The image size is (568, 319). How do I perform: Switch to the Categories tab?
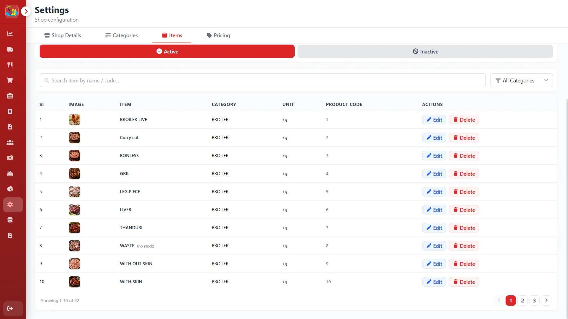coord(122,35)
